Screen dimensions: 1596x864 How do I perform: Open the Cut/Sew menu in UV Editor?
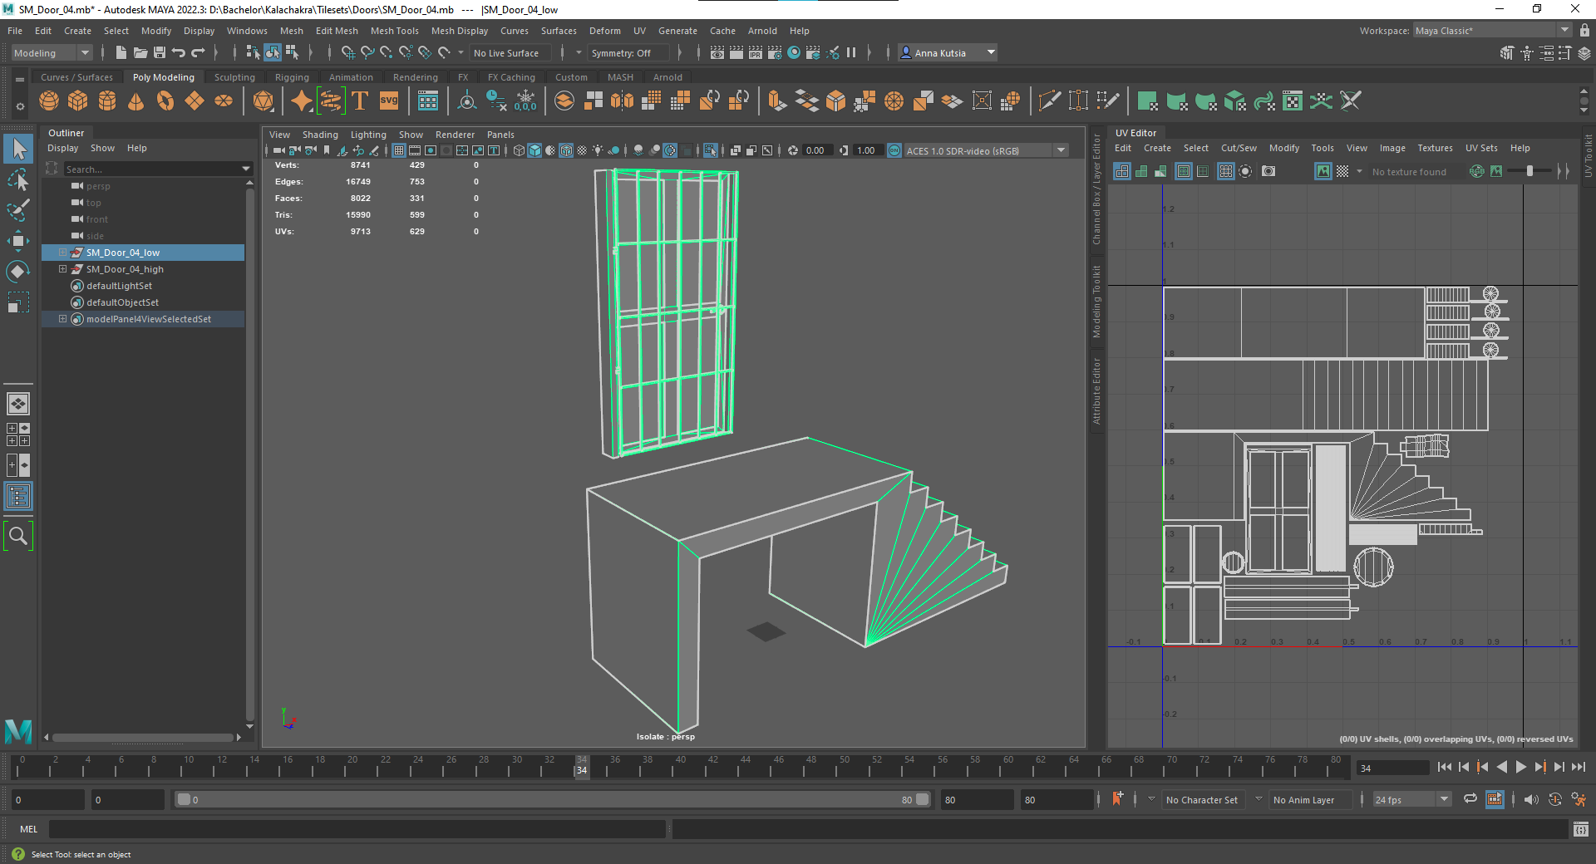coord(1239,148)
